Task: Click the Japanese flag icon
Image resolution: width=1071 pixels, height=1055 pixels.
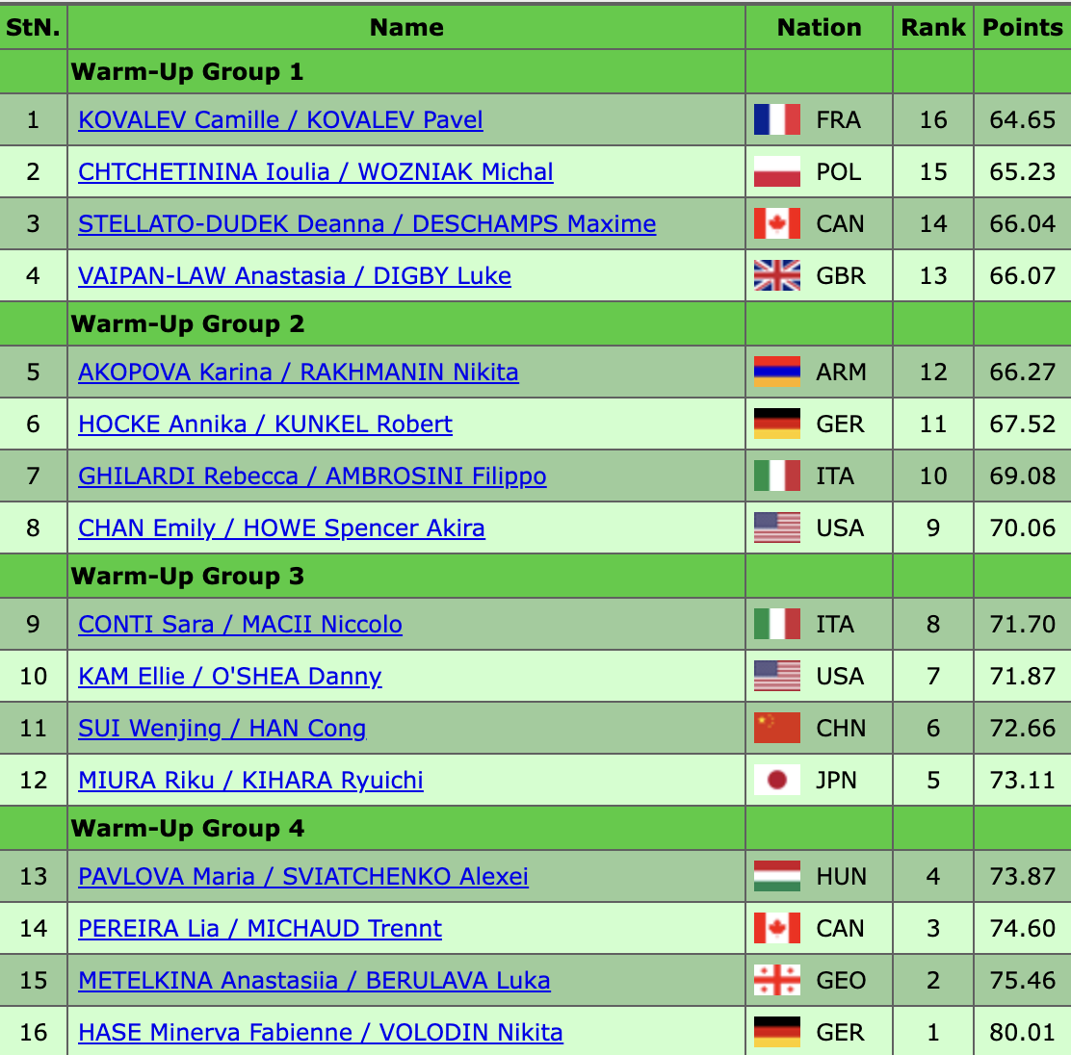Action: pyautogui.click(x=776, y=781)
